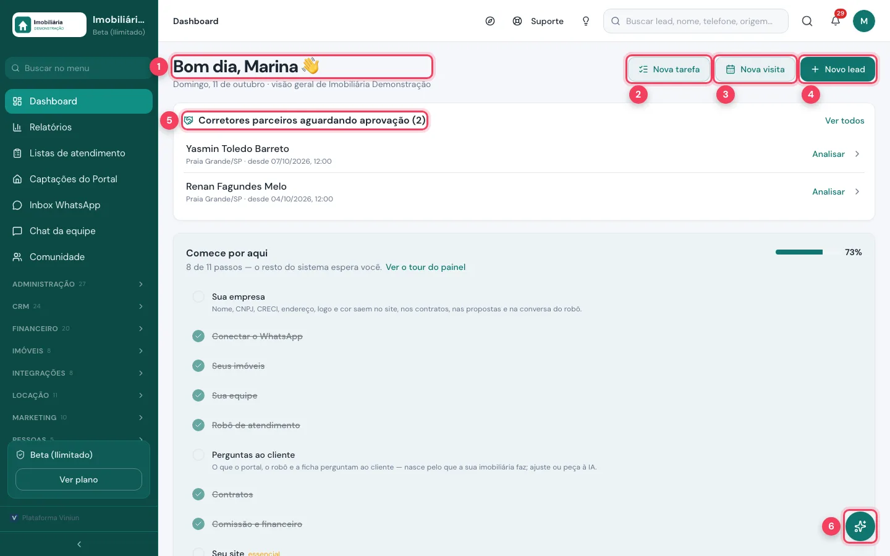Screen dimensions: 890x556
Task: Expand the INTEGRAÇÕES menu section
Action: tap(78, 373)
